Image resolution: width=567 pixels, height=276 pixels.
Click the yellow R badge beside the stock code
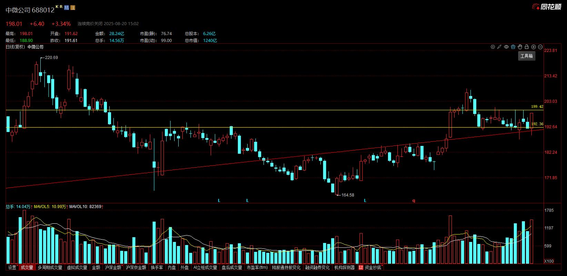61,7
